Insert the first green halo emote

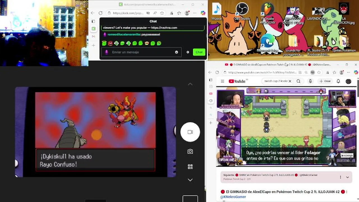tap(104, 43)
